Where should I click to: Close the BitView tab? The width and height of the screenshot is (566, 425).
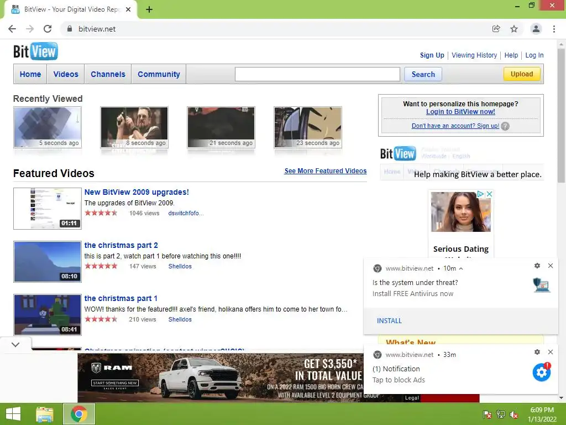pos(128,9)
